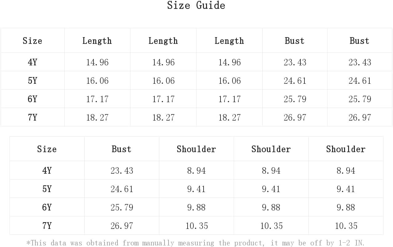393x247 pixels.
Task: Click the last Shoulder column header
Action: pos(346,149)
